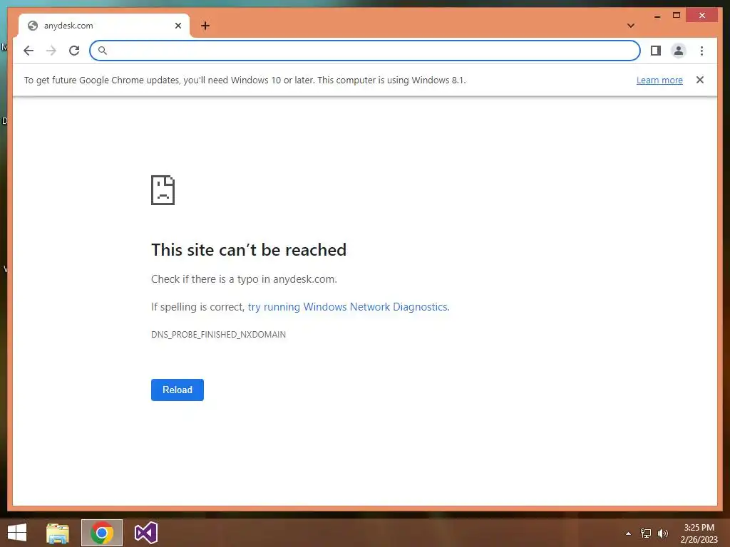Show hidden system tray icons
The width and height of the screenshot is (730, 547).
(x=628, y=533)
